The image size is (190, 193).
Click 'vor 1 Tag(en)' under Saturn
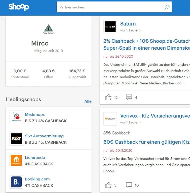tap(130, 30)
